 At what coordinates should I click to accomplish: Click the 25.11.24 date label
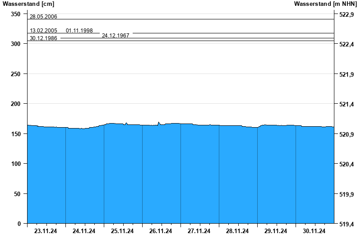[123, 231]
